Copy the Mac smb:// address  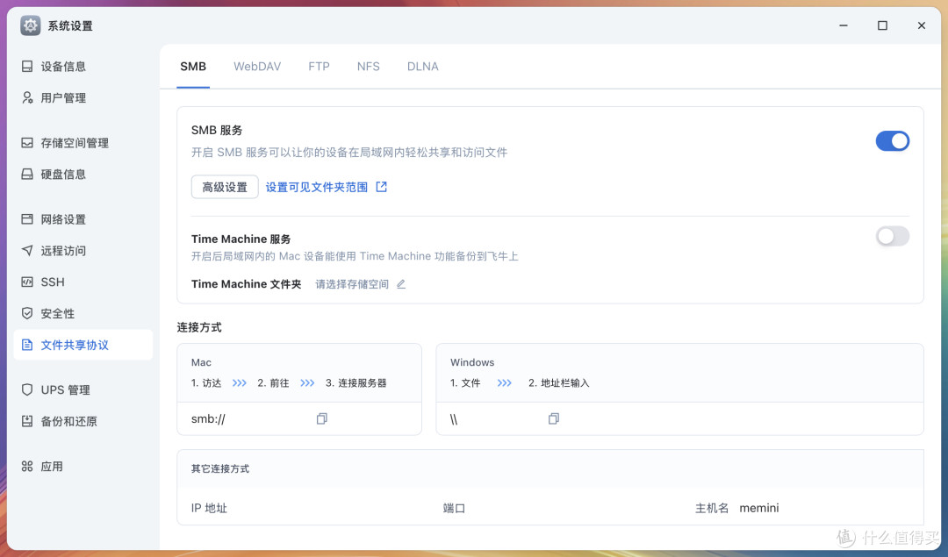(x=321, y=418)
